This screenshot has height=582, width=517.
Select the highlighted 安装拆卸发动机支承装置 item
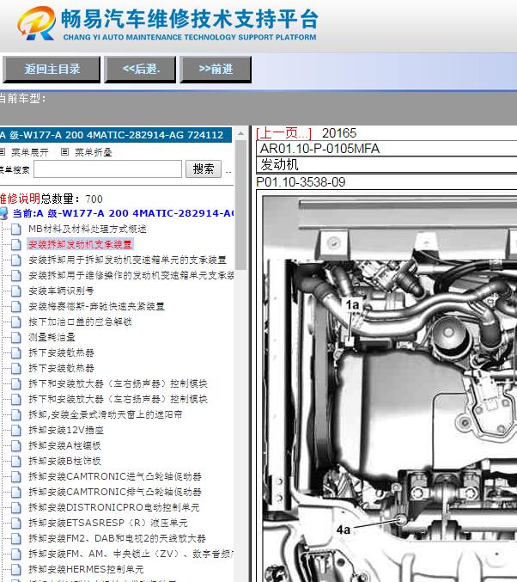[80, 244]
